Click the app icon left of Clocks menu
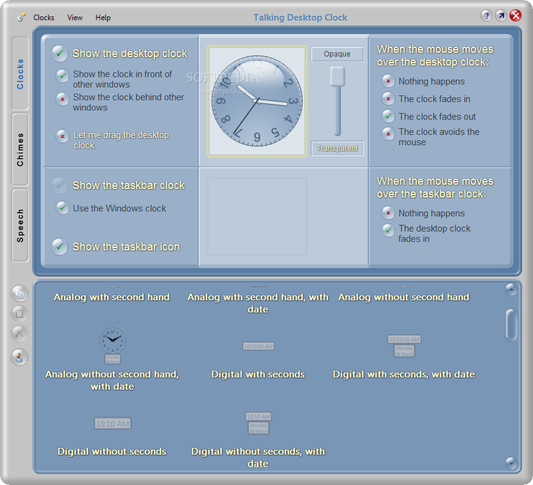This screenshot has height=485, width=533. pos(21,17)
